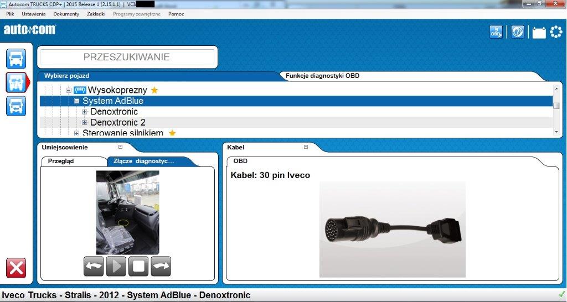This screenshot has height=302, width=567.
Task: Click the Wysokoprezny glow plug icon
Action: pyautogui.click(x=80, y=90)
